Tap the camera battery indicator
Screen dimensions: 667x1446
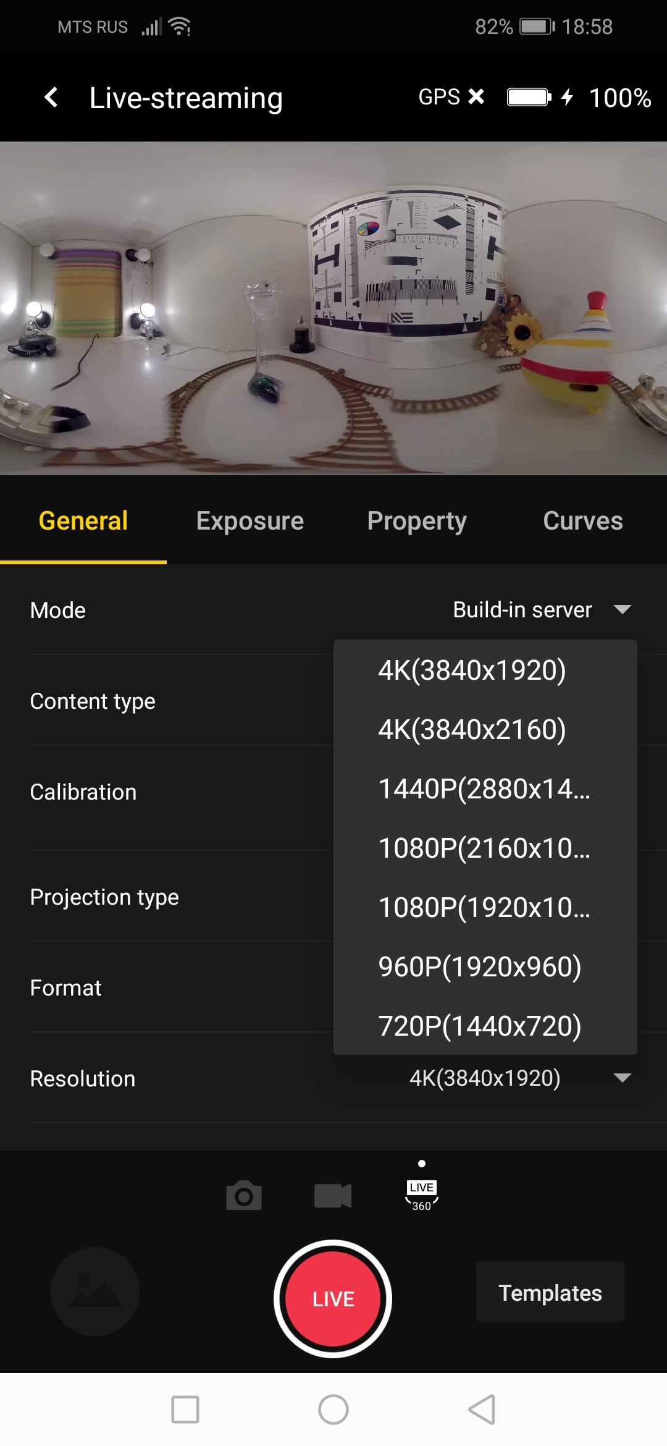pos(529,98)
